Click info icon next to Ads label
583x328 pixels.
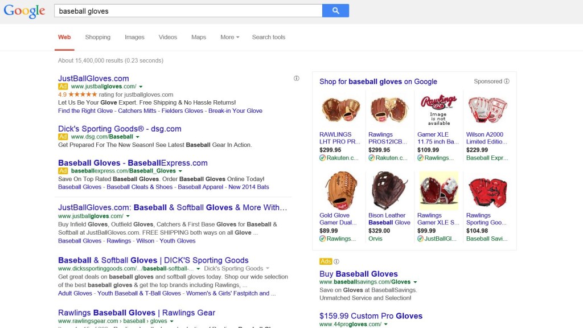(x=336, y=261)
